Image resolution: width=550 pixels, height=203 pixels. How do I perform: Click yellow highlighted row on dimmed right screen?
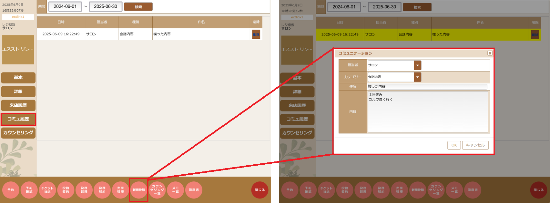pos(429,34)
